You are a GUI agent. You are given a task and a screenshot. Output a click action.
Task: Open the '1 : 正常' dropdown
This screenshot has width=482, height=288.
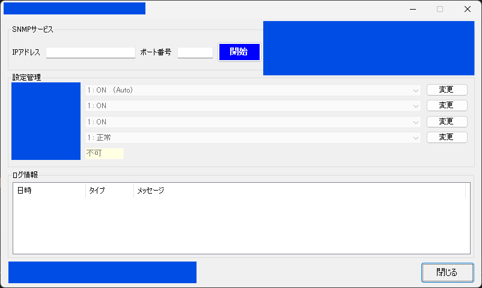pos(252,138)
